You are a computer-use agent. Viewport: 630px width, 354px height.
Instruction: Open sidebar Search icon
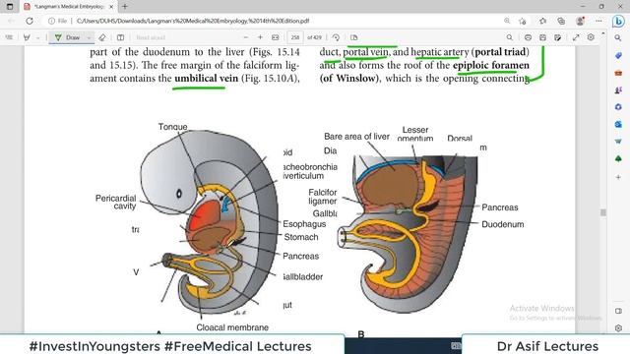coord(618,38)
